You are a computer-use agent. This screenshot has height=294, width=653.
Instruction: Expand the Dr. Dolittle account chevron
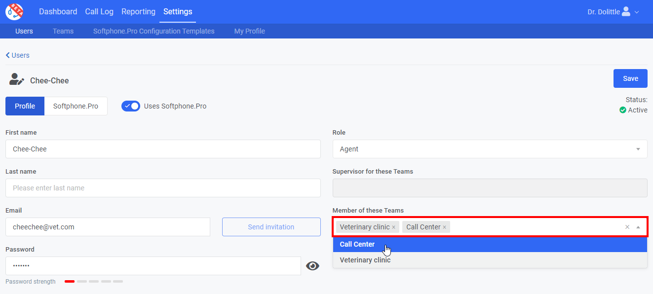637,12
